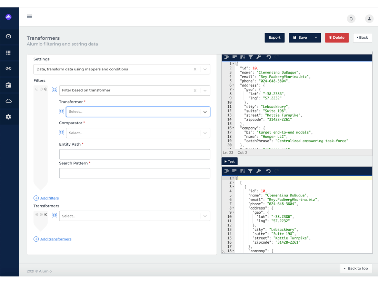The height and width of the screenshot is (283, 378).
Task: Format JSON in the upper editor toolbar
Action: (x=226, y=57)
